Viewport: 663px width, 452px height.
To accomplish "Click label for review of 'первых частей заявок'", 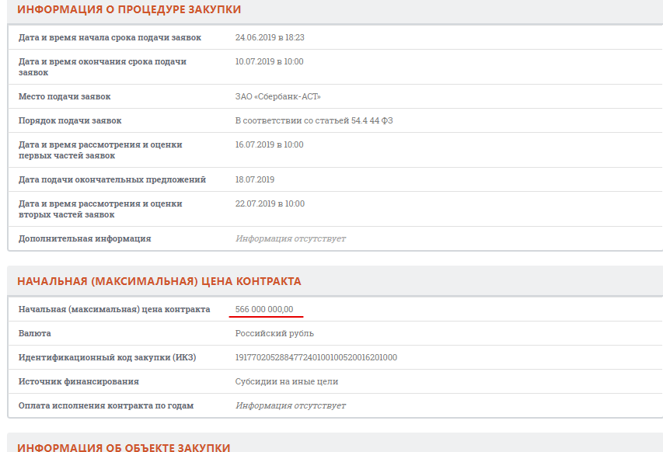I will coord(100,150).
